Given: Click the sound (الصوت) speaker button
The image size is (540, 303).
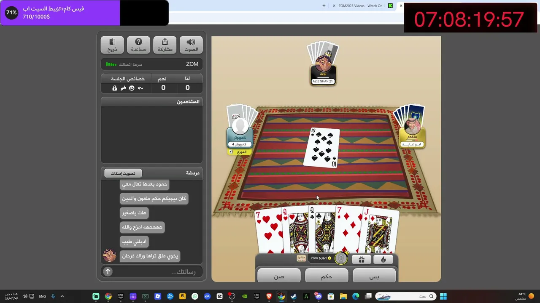Looking at the screenshot, I should [191, 45].
